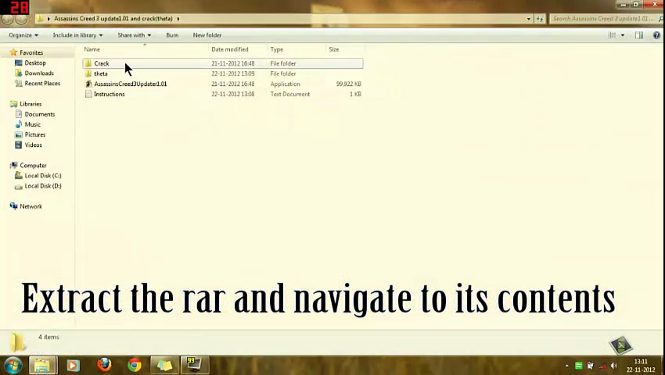Open Help with question mark icon
The height and width of the screenshot is (375, 665).
click(x=656, y=35)
